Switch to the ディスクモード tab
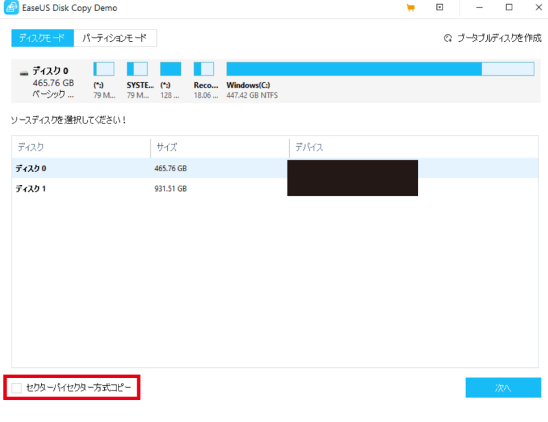Image resolution: width=548 pixels, height=422 pixels. point(42,38)
